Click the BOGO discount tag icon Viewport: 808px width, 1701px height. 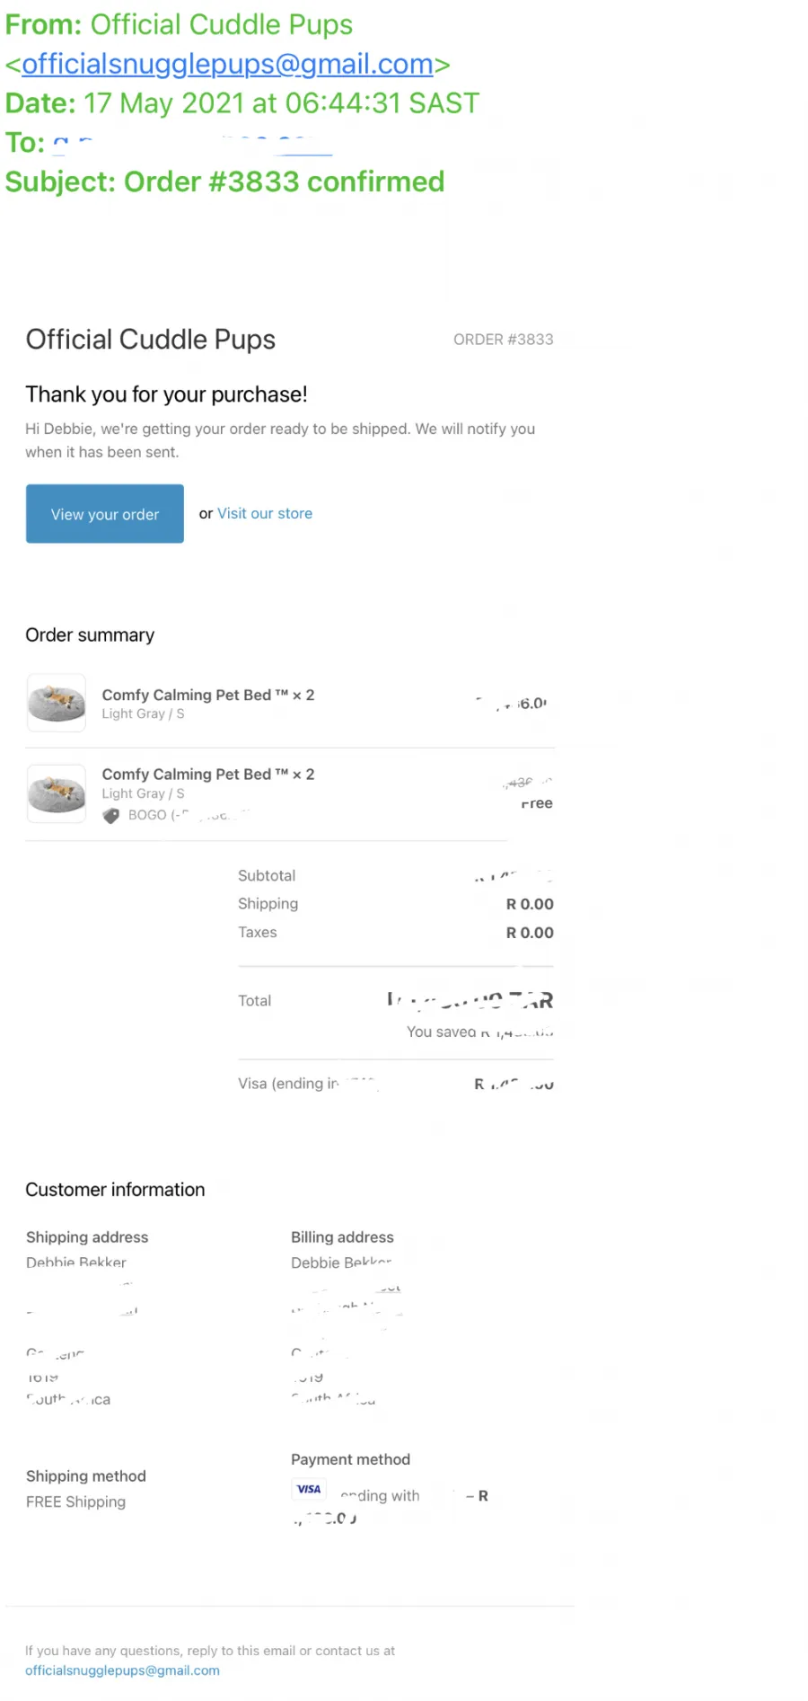coord(110,816)
